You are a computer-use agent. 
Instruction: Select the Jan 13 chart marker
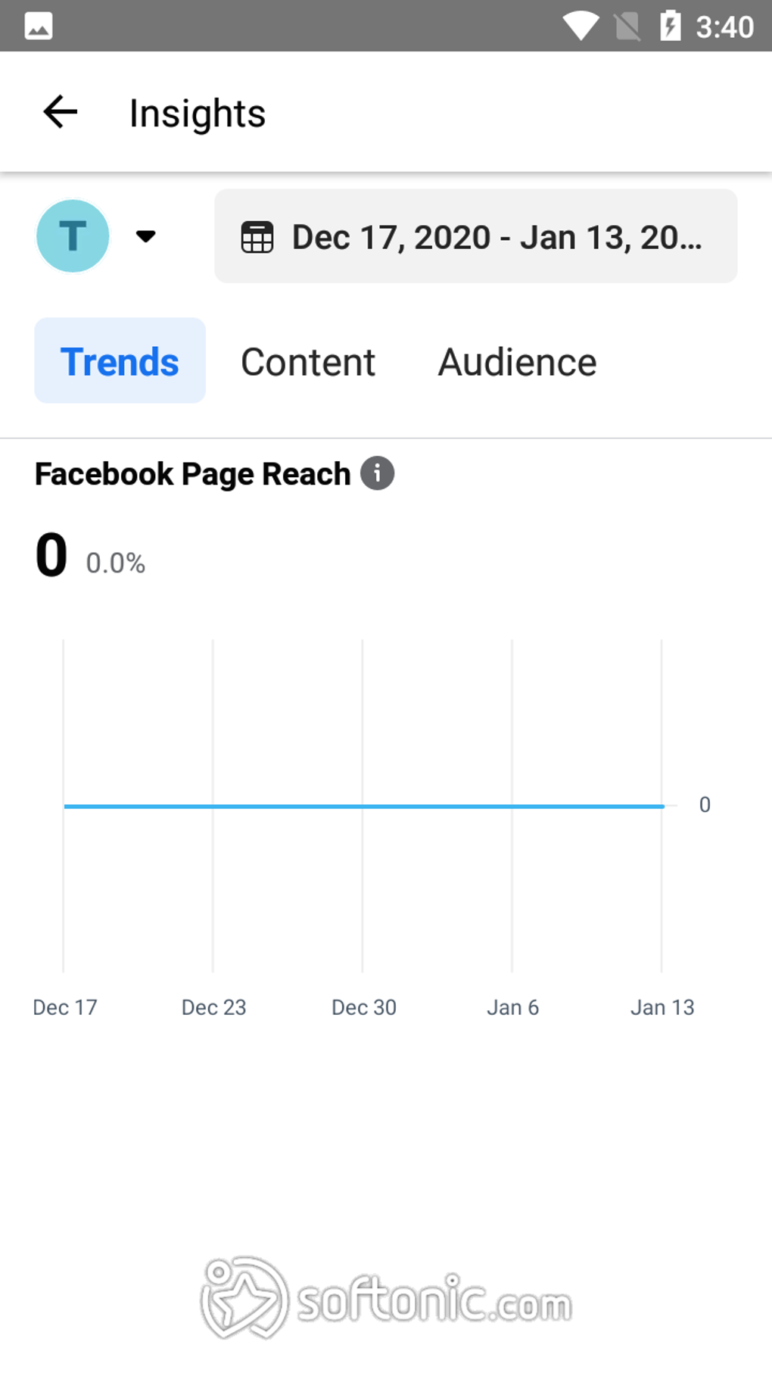(662, 1007)
